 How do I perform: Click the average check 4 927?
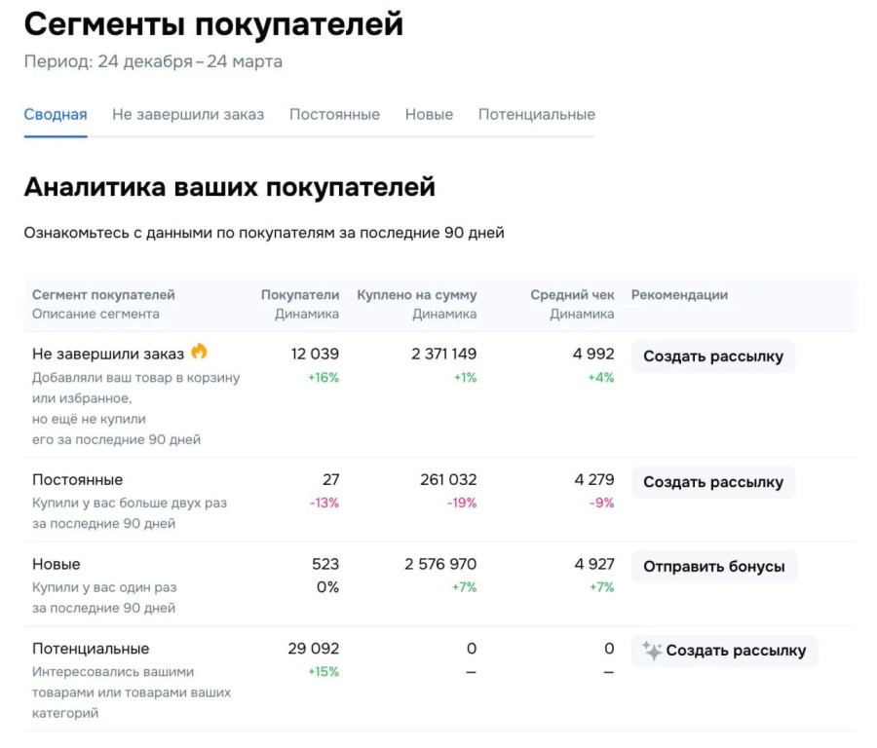594,564
